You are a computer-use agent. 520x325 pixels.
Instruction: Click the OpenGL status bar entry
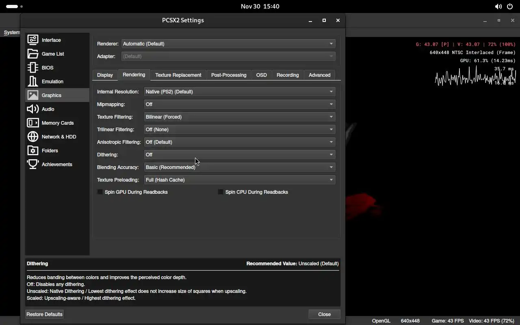click(381, 321)
